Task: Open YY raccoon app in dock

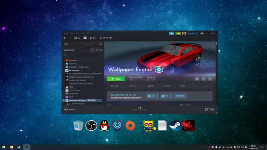Action: [x=149, y=126]
